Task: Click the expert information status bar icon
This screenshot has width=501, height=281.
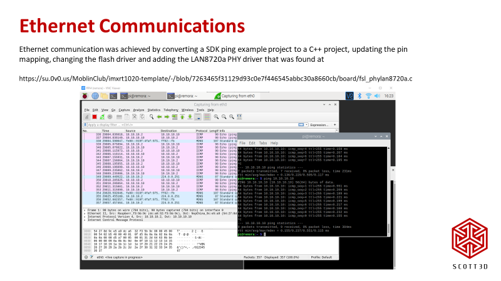Action: 86,257
